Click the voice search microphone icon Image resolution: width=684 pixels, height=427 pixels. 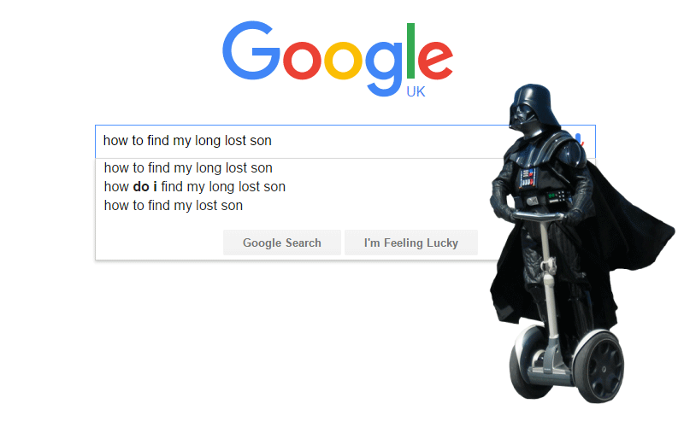580,140
